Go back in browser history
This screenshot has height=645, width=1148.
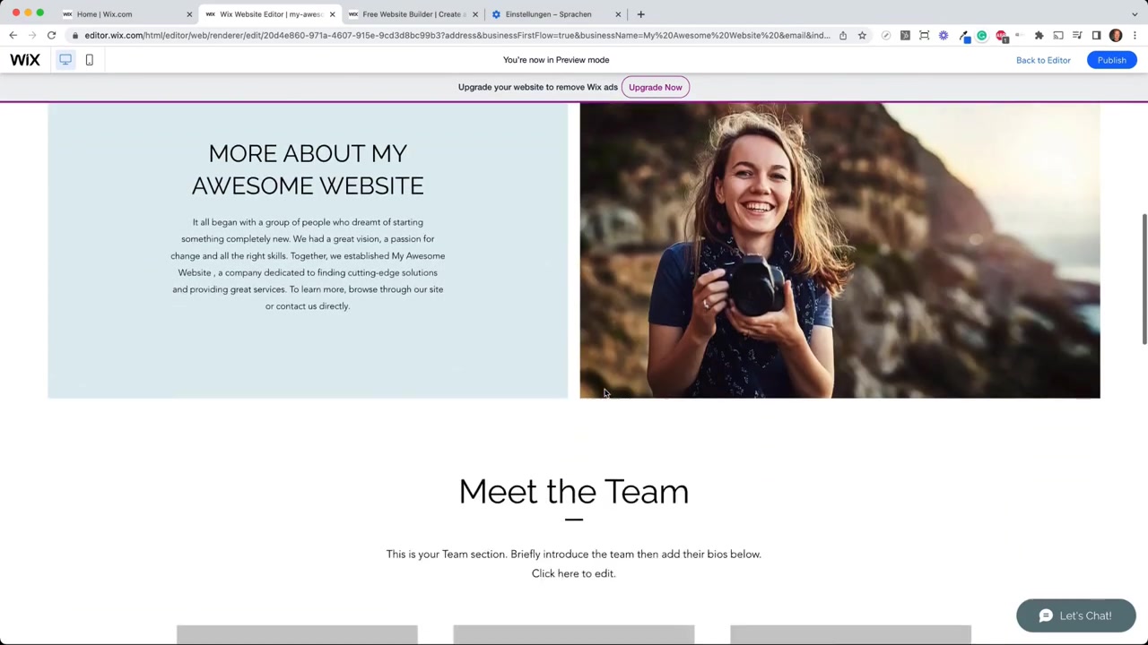pos(13,36)
